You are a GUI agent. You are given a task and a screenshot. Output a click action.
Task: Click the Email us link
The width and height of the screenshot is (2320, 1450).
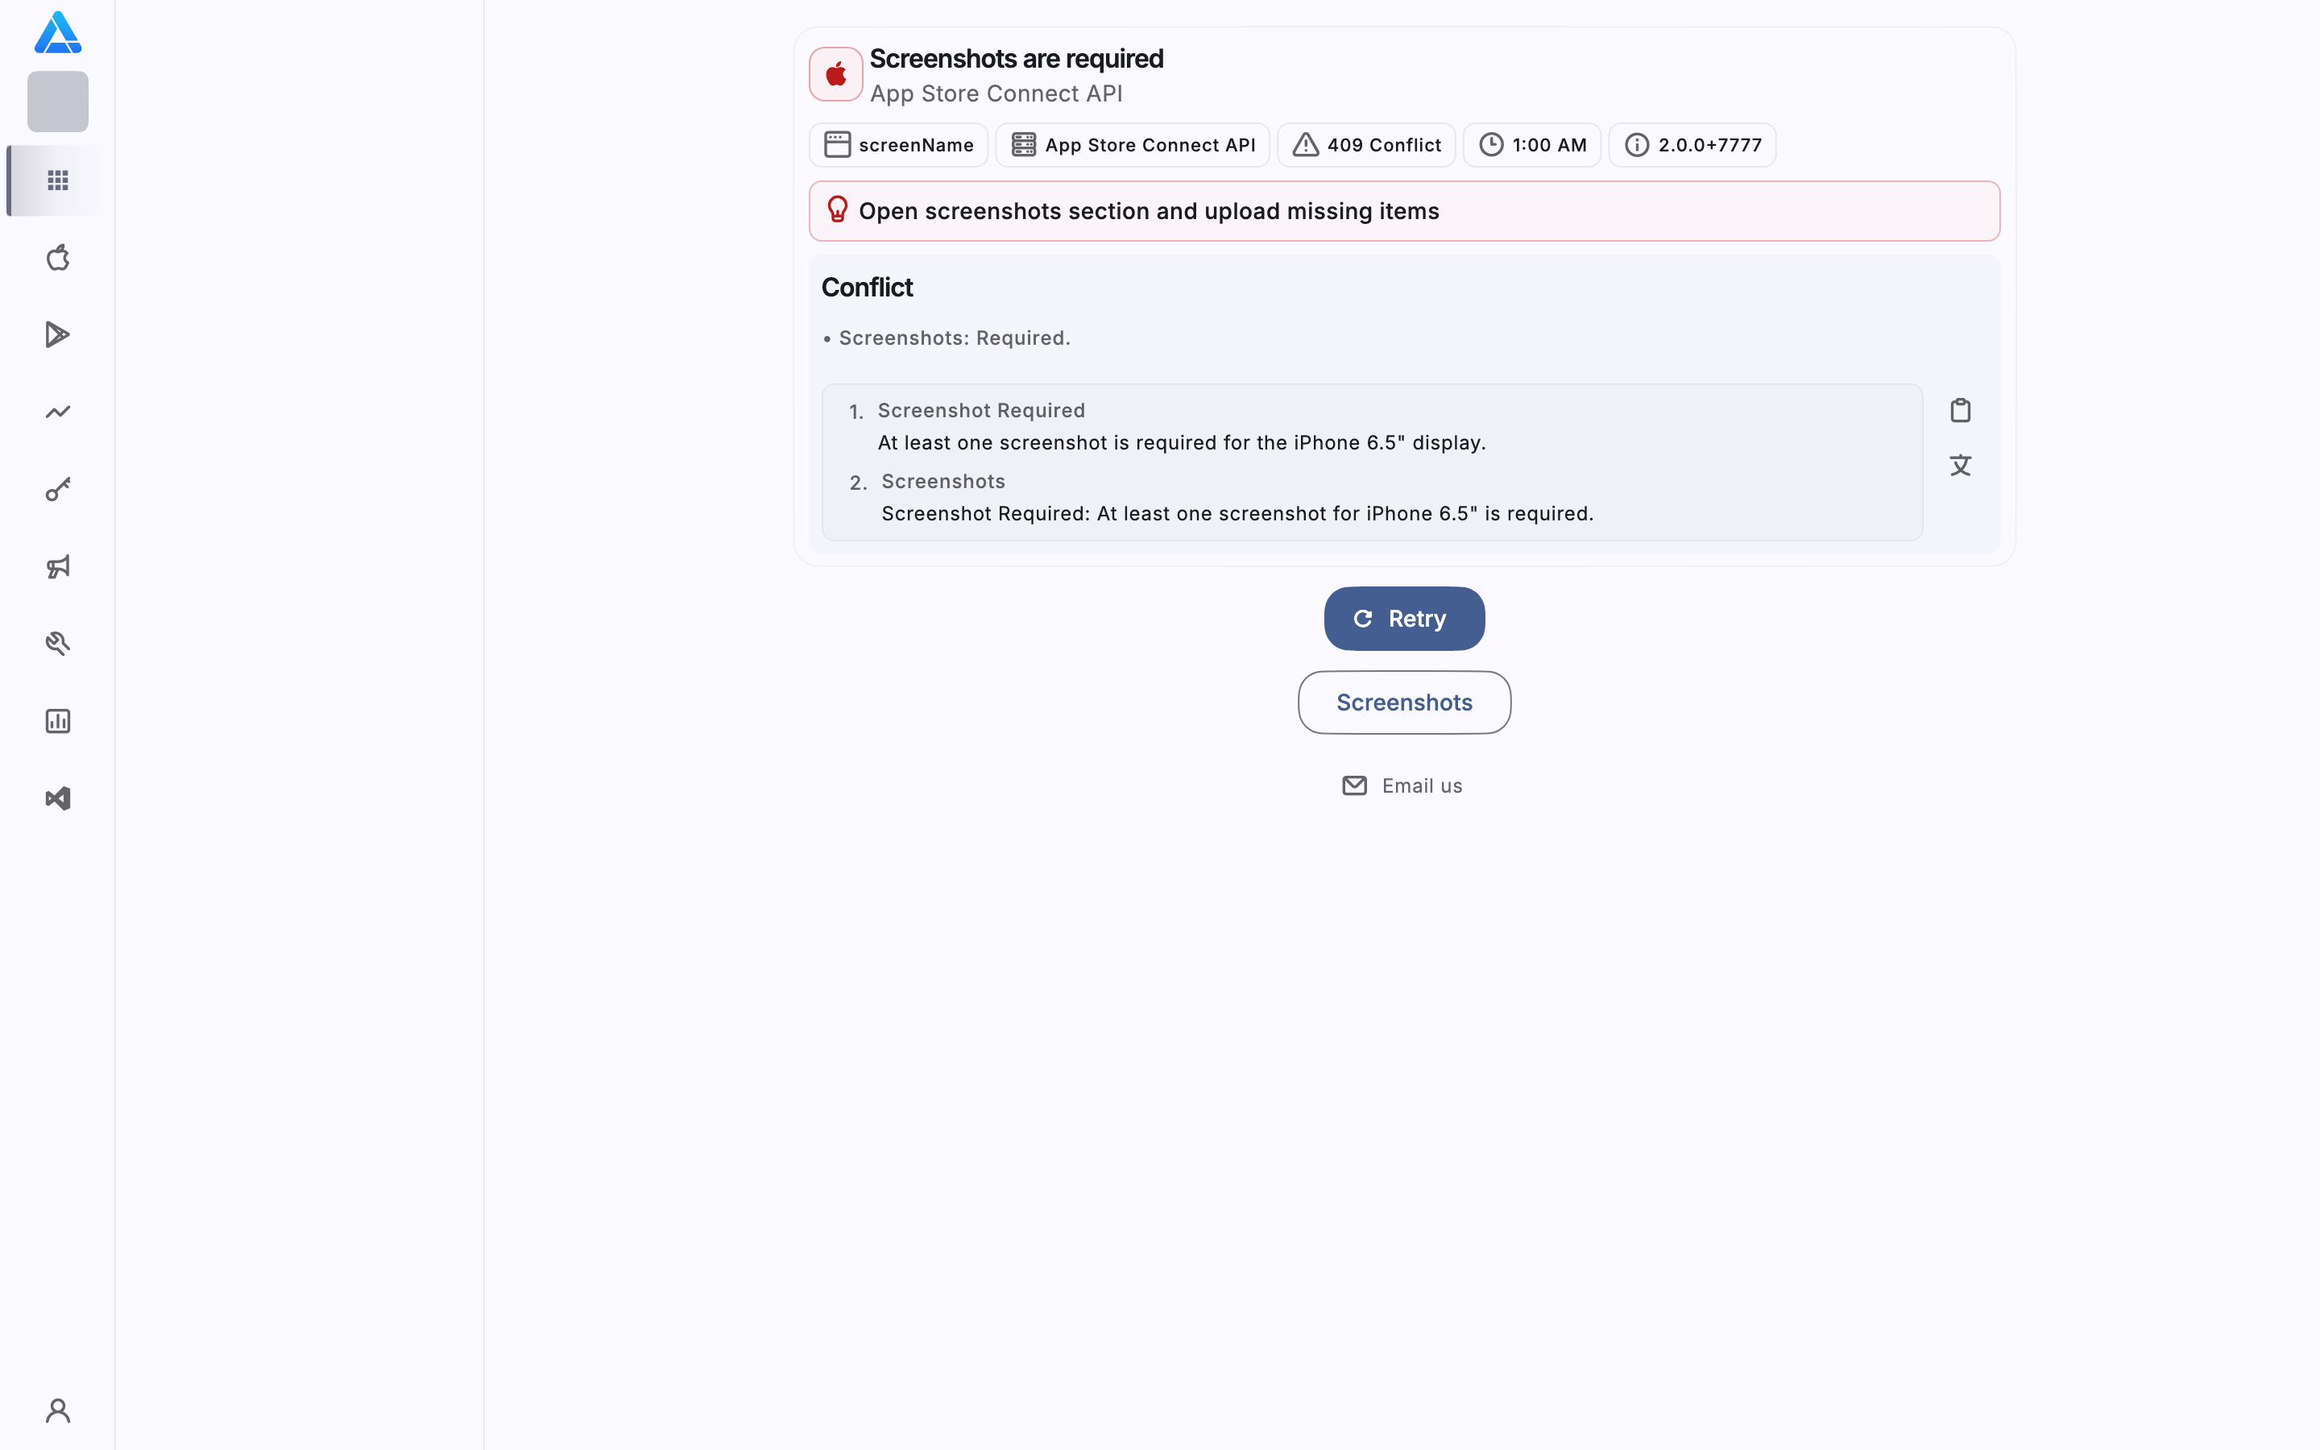tap(1402, 785)
